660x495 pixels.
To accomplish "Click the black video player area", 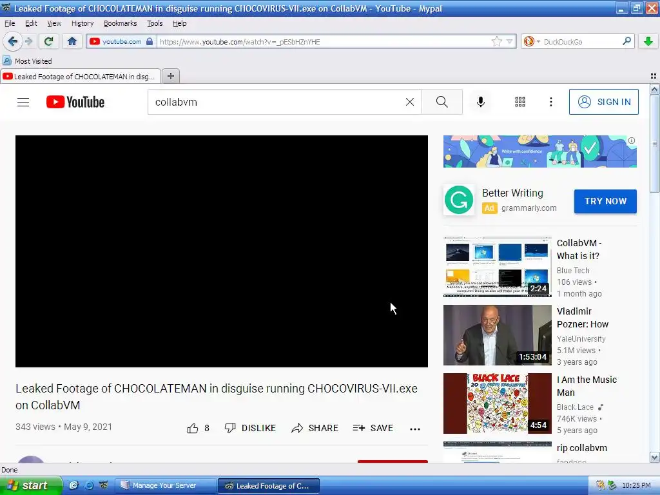I will tap(222, 251).
